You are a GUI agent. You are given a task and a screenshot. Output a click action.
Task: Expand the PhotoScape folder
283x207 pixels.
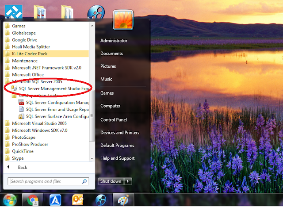point(46,138)
